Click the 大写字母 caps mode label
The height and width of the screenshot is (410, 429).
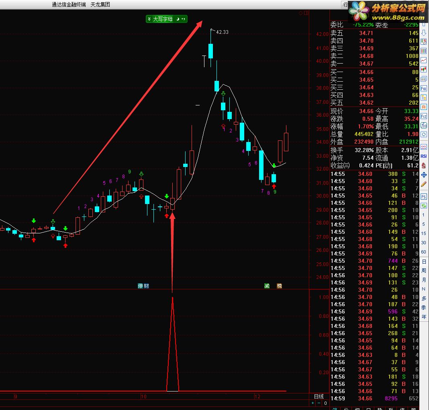point(163,19)
